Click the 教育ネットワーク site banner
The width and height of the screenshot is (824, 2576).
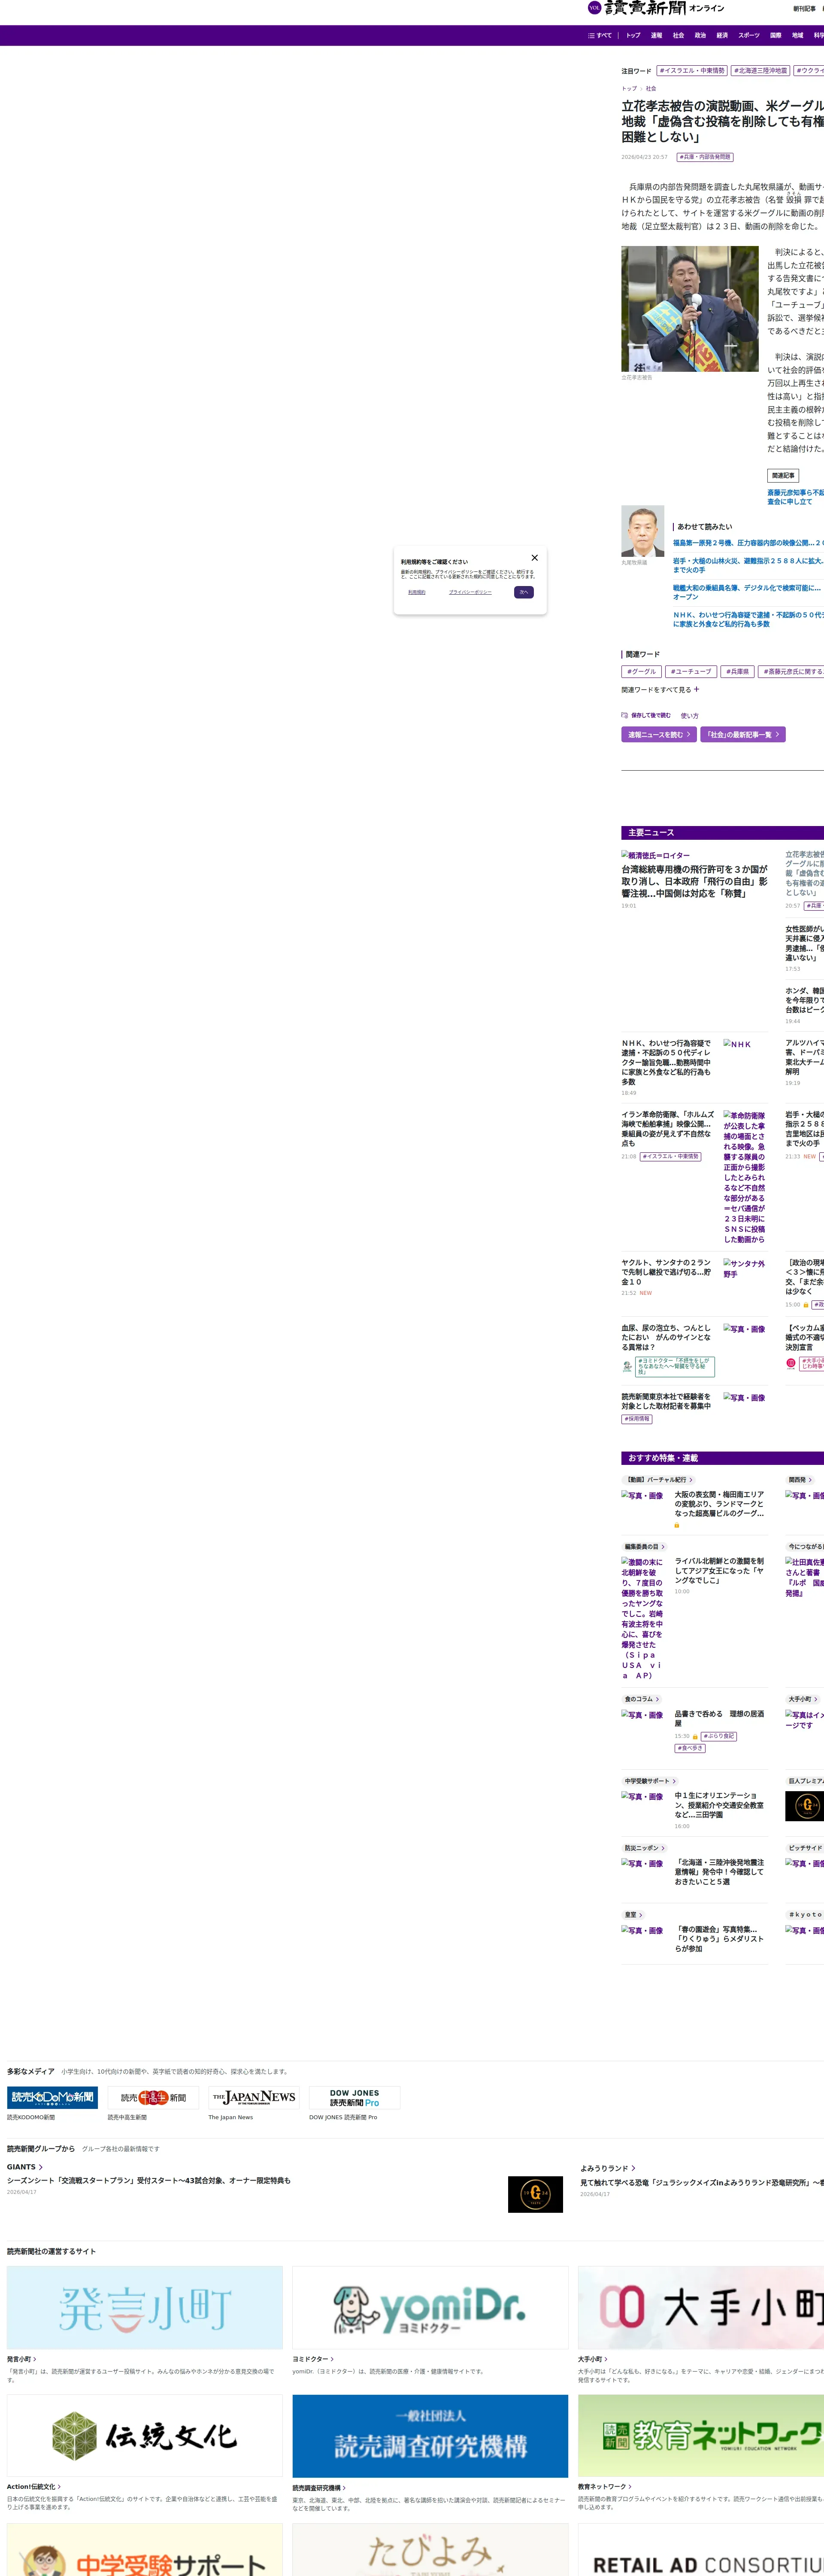pos(701,2435)
